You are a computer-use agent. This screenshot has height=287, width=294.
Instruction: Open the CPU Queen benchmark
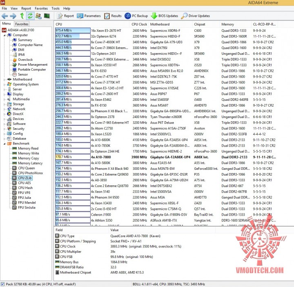coord(27,168)
